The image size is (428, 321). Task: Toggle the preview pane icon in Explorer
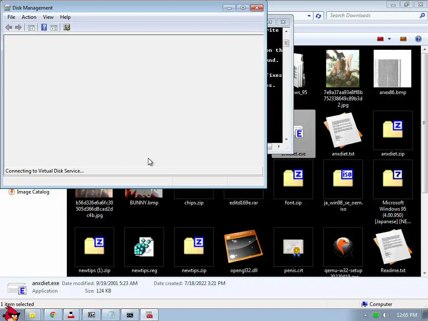click(403, 39)
